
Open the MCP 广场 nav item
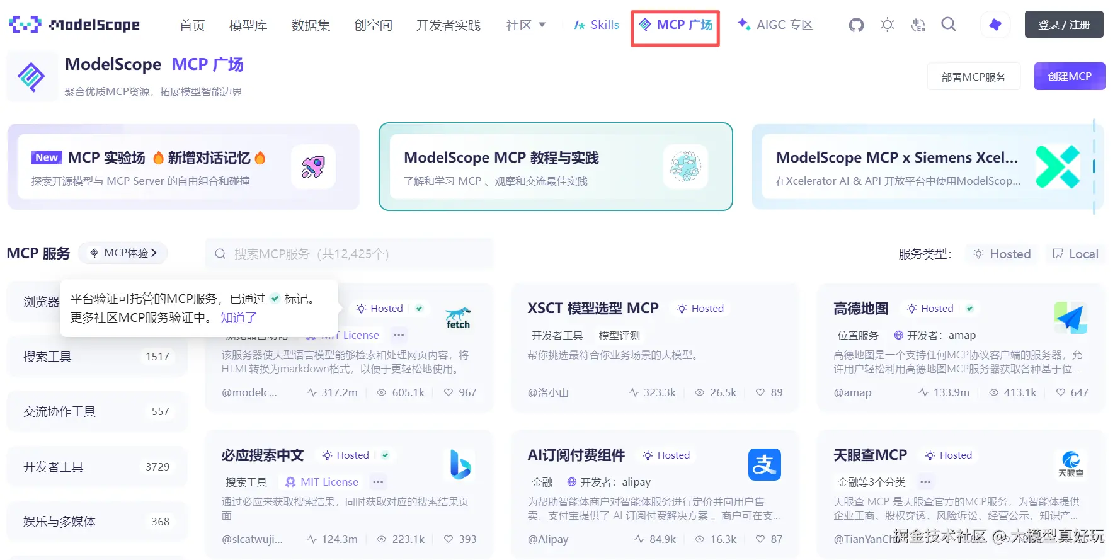[675, 25]
